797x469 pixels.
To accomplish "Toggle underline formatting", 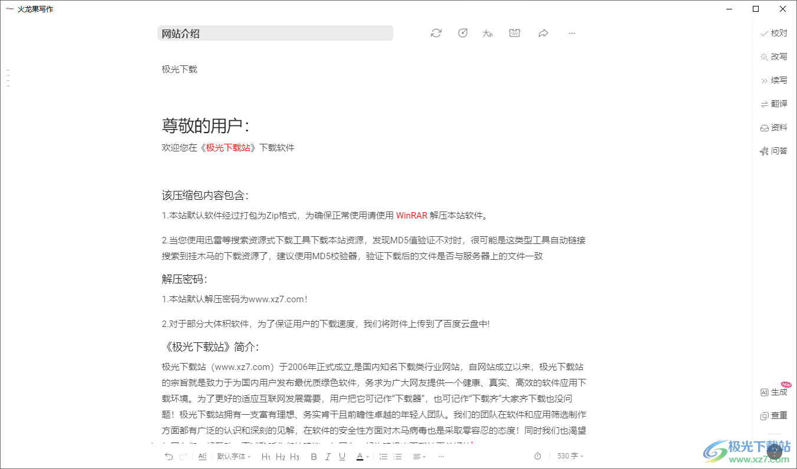I will pyautogui.click(x=342, y=457).
